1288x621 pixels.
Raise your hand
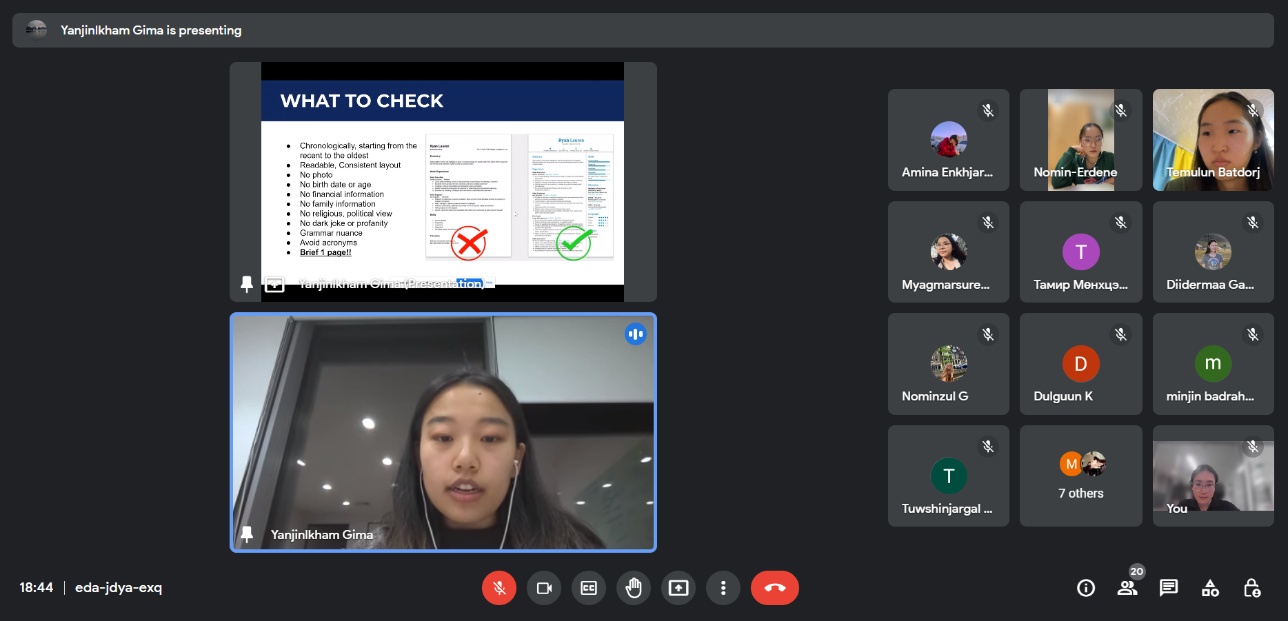click(x=634, y=588)
